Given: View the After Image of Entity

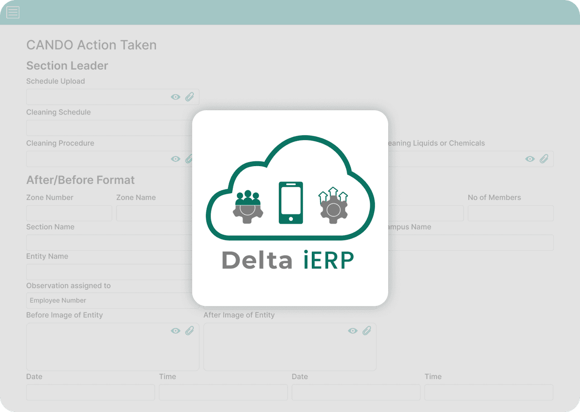Looking at the screenshot, I should (353, 331).
